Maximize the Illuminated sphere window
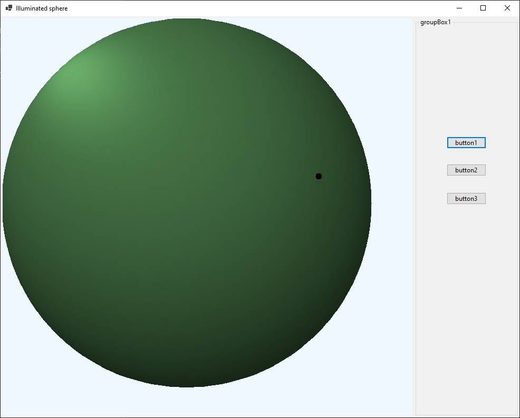 point(483,8)
